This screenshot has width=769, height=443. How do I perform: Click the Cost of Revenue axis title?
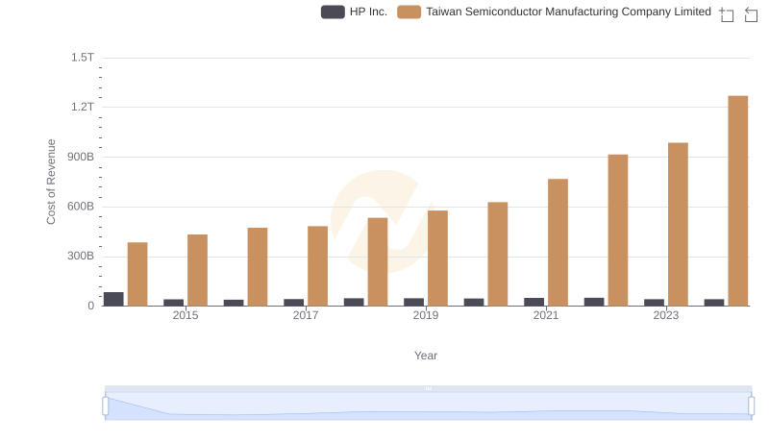[x=51, y=182]
